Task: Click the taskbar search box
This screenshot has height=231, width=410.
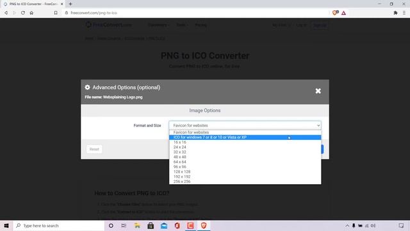Action: click(59, 225)
